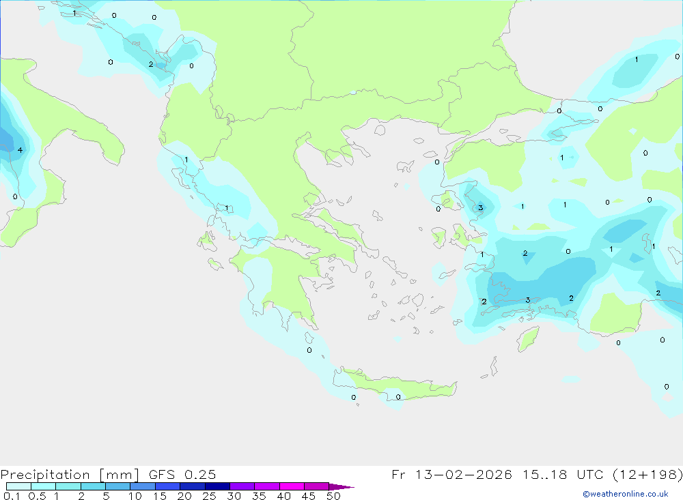The image size is (683, 500).
Task: Click the 25–30 mm navy legend box
Action: tap(217, 486)
